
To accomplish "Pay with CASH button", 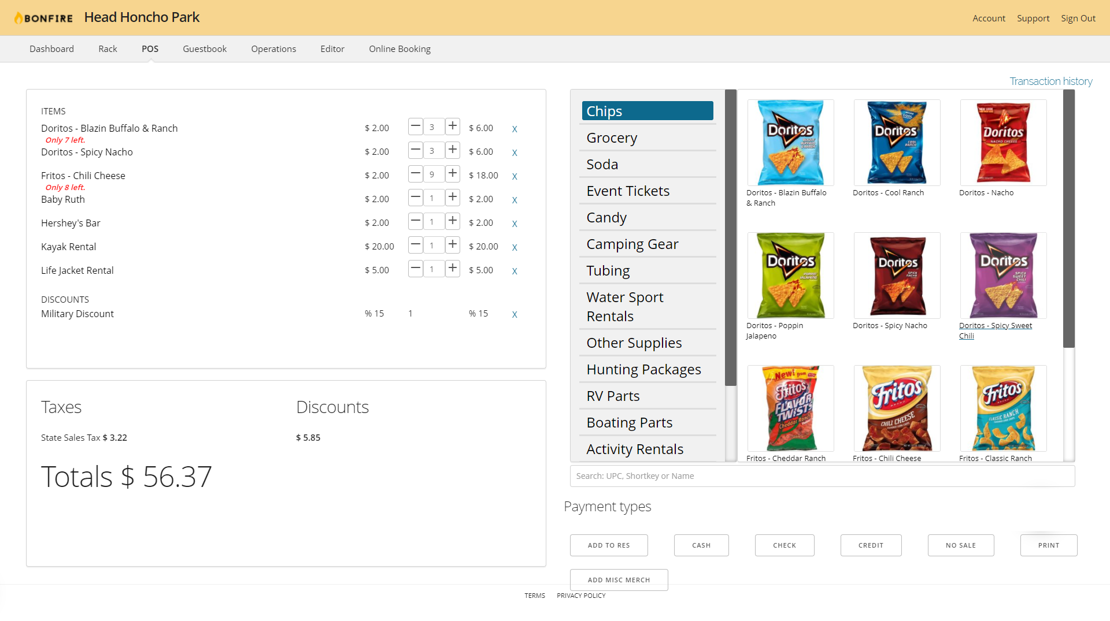I will (x=701, y=545).
